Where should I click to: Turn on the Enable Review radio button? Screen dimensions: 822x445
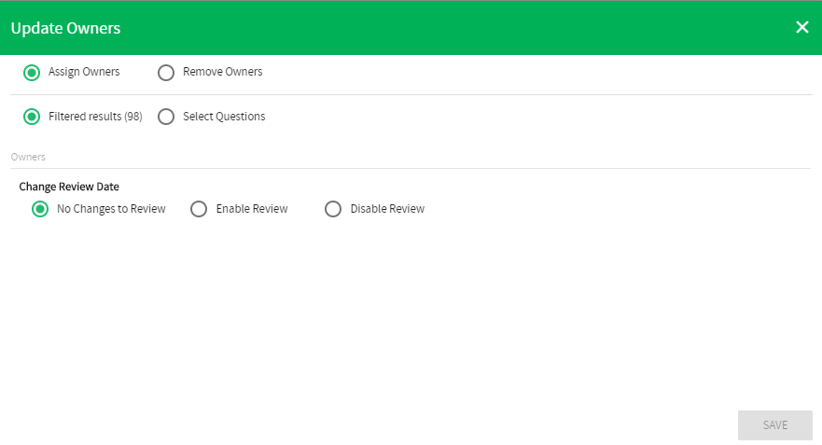tap(199, 209)
